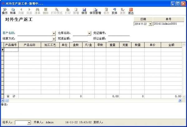Viewport: 187px width, 127px height.
Task: Click the 现退金额 refund amount field
Action: click(x=80, y=39)
